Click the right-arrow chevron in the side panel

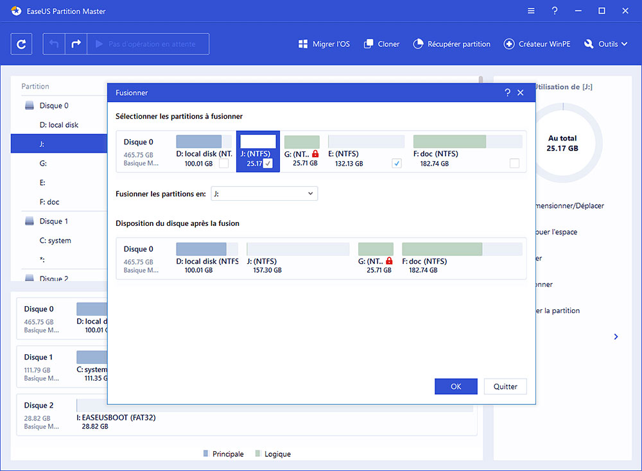(x=616, y=337)
